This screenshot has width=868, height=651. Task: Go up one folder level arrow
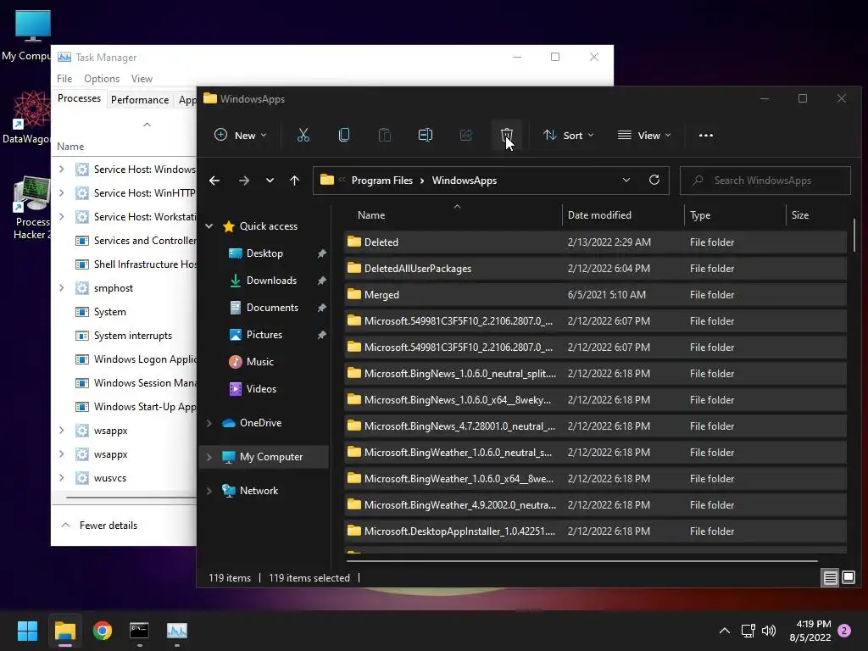(294, 181)
